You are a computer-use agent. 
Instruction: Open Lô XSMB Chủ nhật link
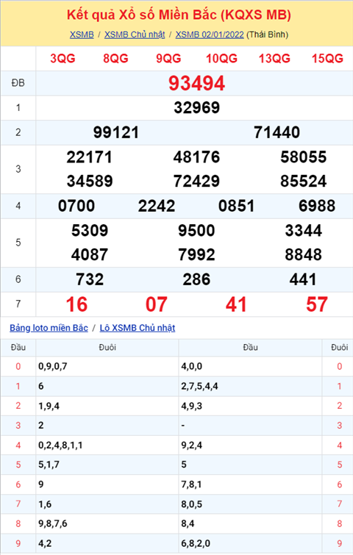coord(138,328)
